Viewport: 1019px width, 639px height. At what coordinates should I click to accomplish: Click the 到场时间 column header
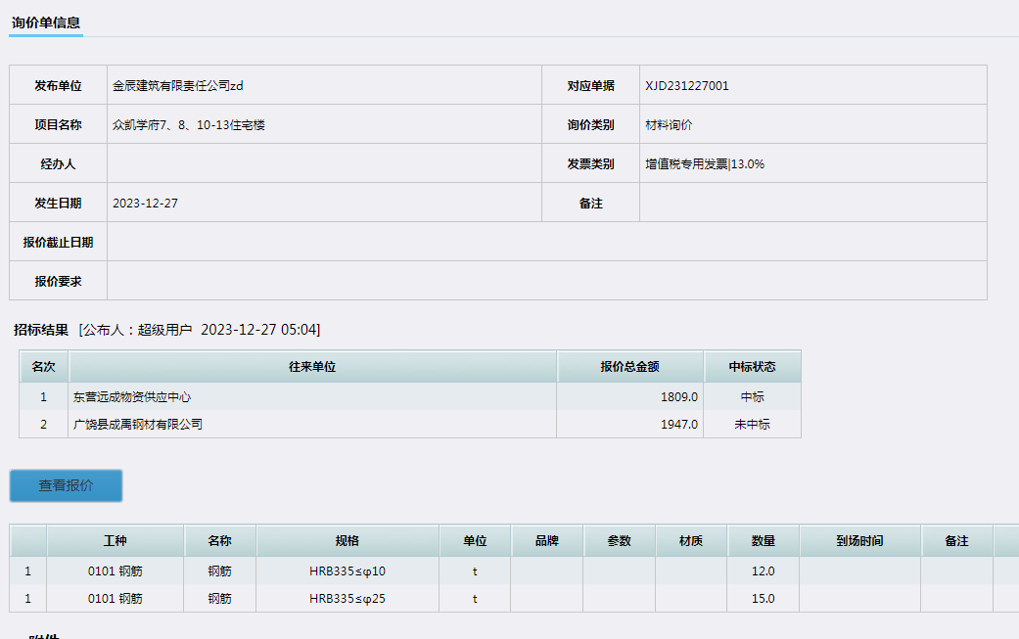[859, 541]
